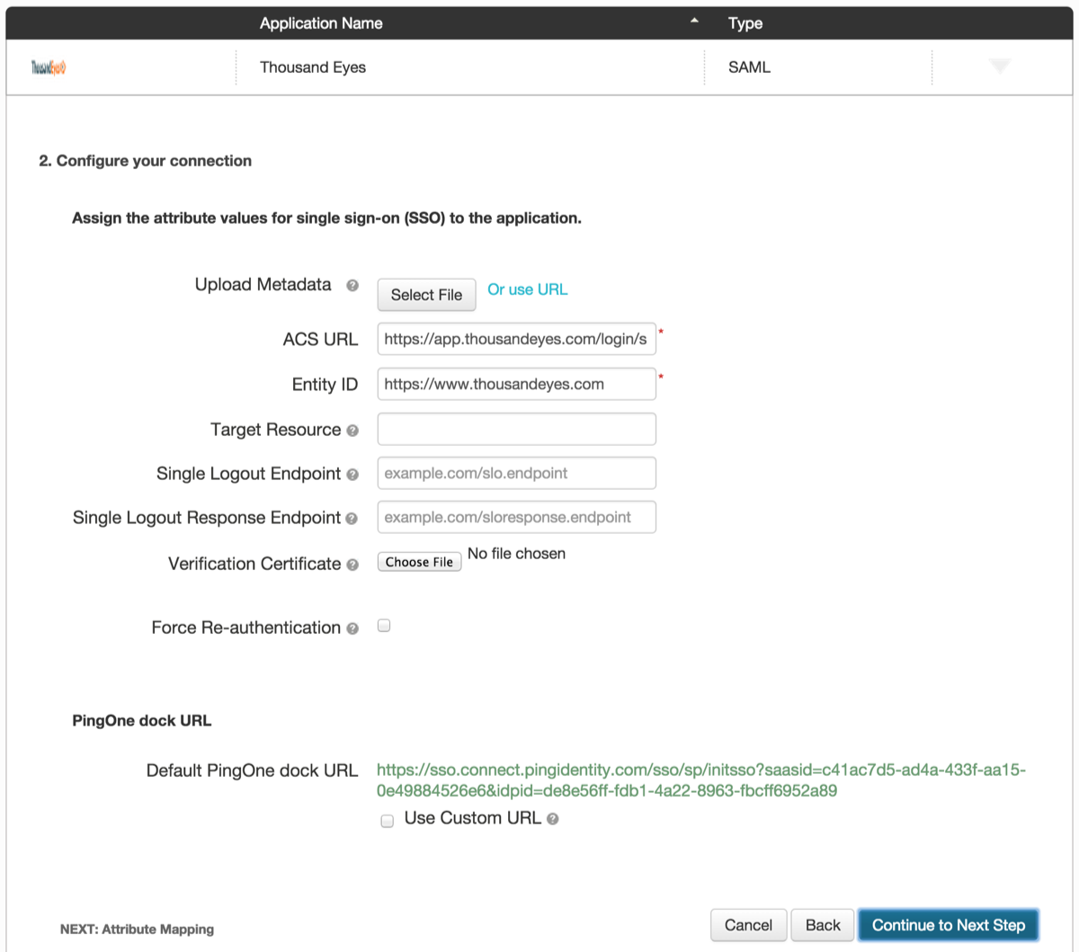Click the 'PingOne dock URL' heading
1079x952 pixels.
pyautogui.click(x=142, y=721)
